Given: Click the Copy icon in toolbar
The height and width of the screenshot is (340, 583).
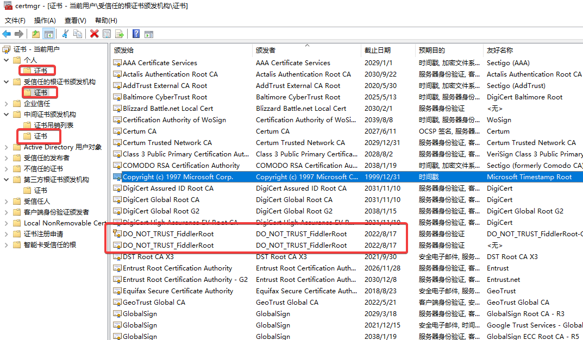Looking at the screenshot, I should click(x=78, y=34).
